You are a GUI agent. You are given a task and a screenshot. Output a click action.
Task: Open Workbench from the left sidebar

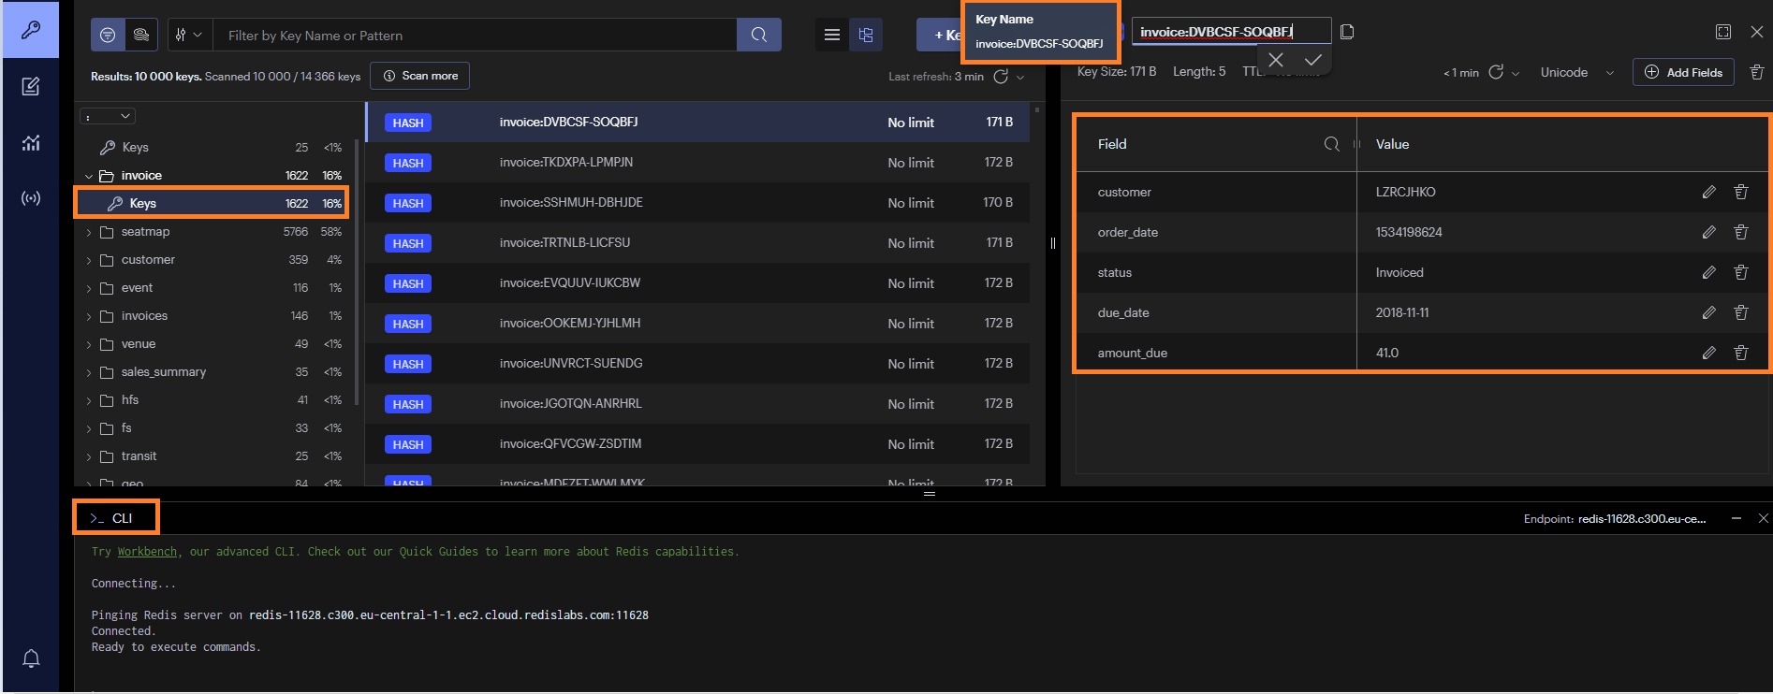31,86
